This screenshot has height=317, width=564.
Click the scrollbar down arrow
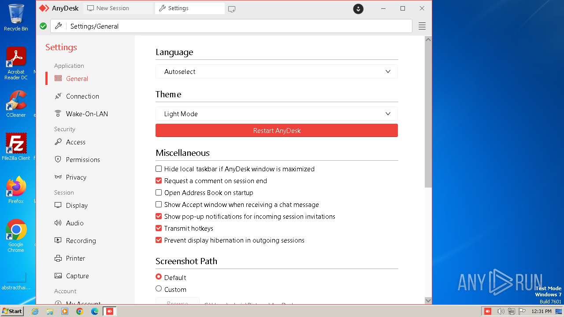[428, 300]
